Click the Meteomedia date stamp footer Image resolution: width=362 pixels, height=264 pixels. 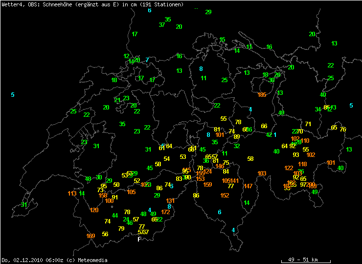[54, 260]
